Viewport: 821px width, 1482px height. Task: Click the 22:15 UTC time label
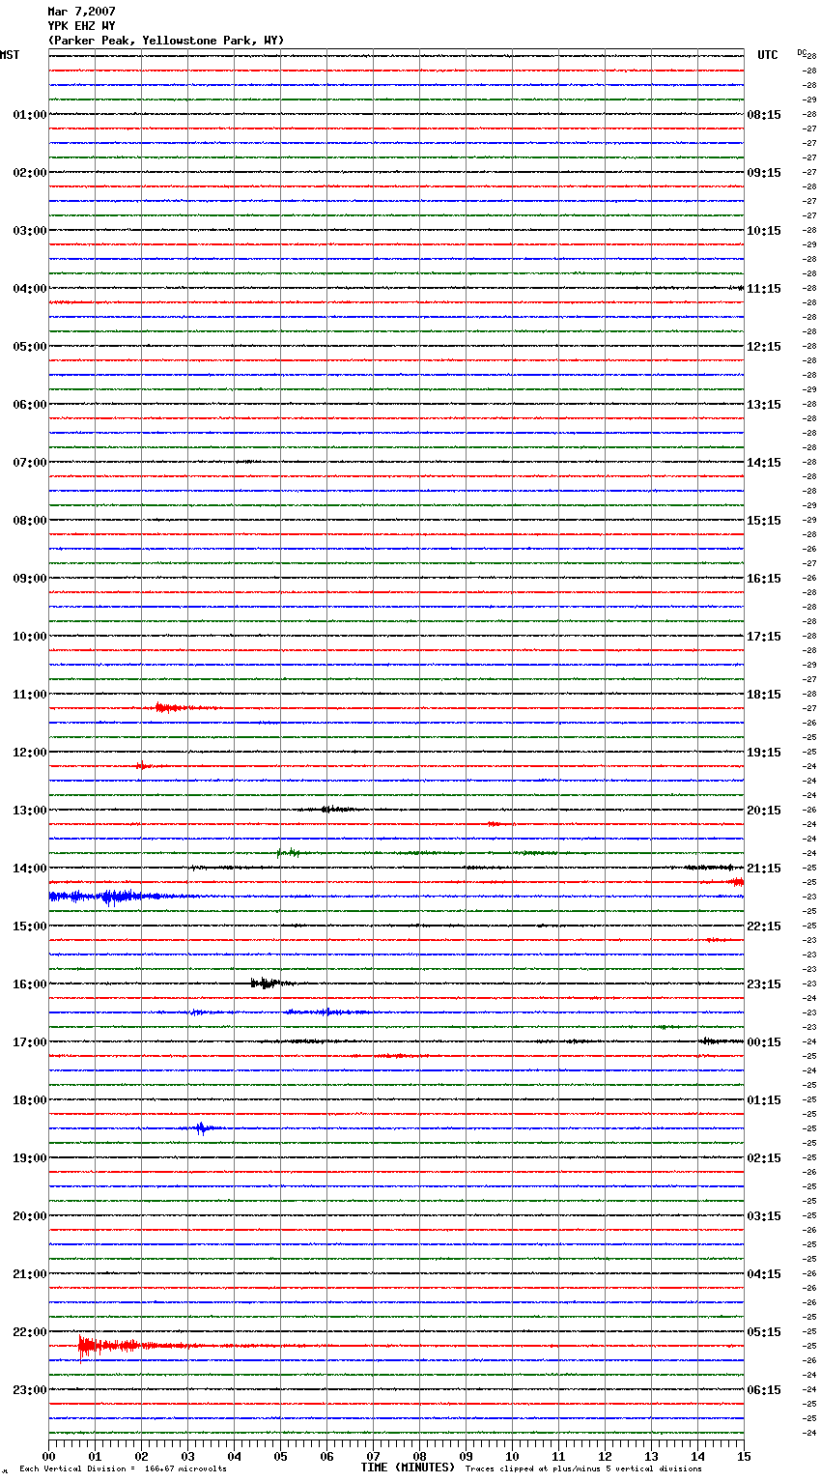pyautogui.click(x=764, y=926)
